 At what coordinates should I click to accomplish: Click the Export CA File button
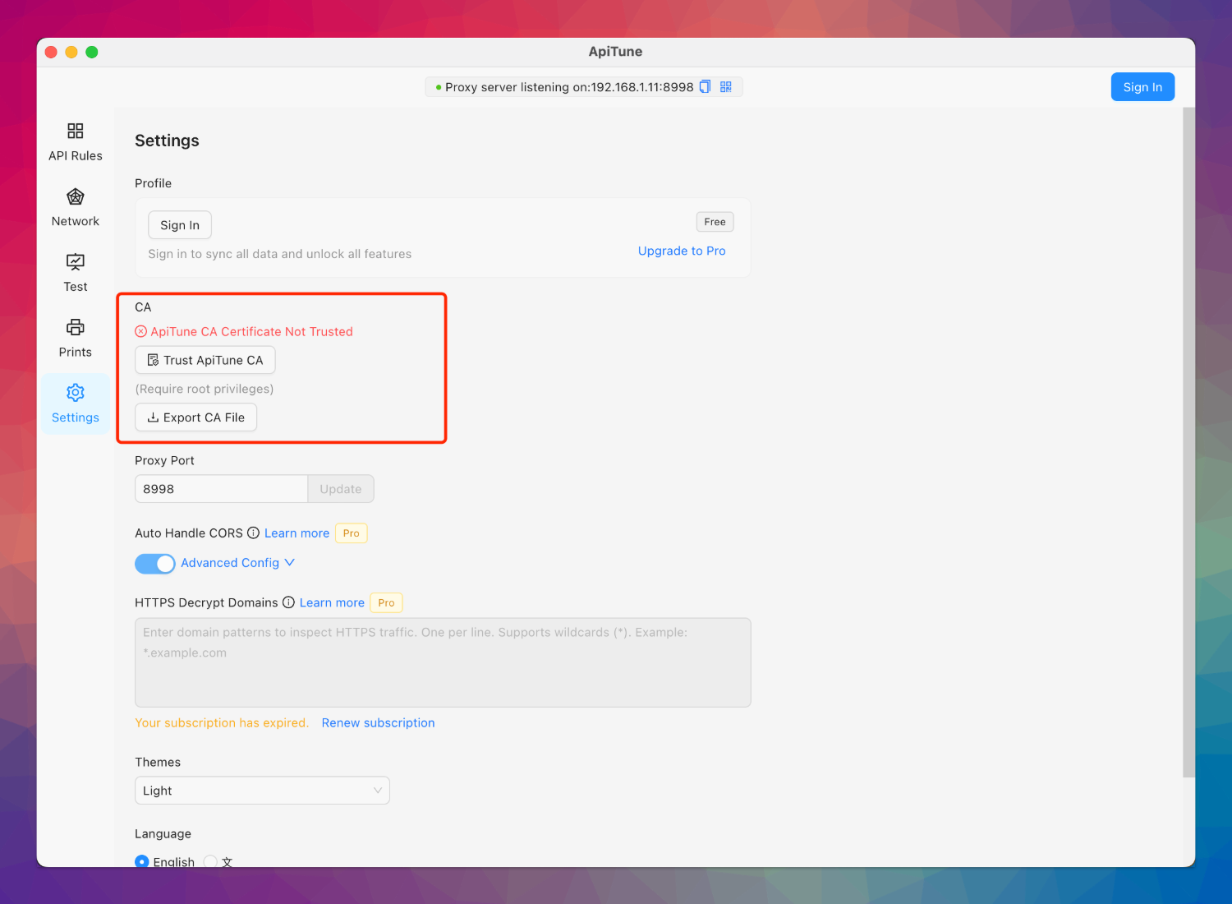pos(195,417)
